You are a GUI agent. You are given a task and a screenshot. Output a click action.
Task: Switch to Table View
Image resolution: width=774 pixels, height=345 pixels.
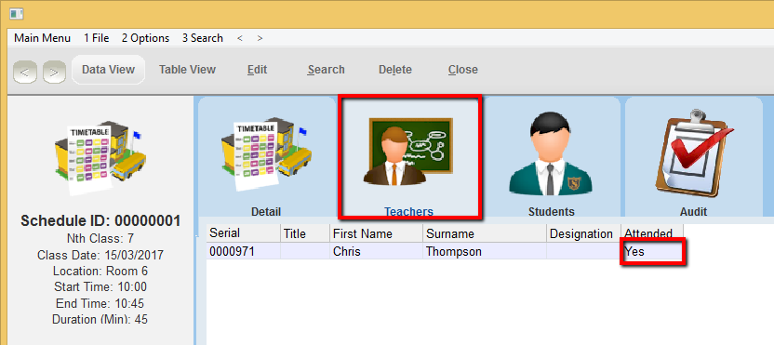pos(187,70)
